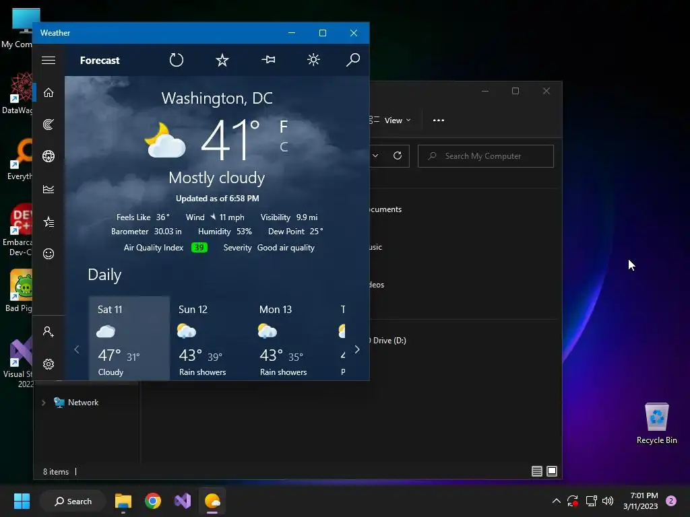
Task: Minimize the File Explorer window
Action: click(x=485, y=91)
